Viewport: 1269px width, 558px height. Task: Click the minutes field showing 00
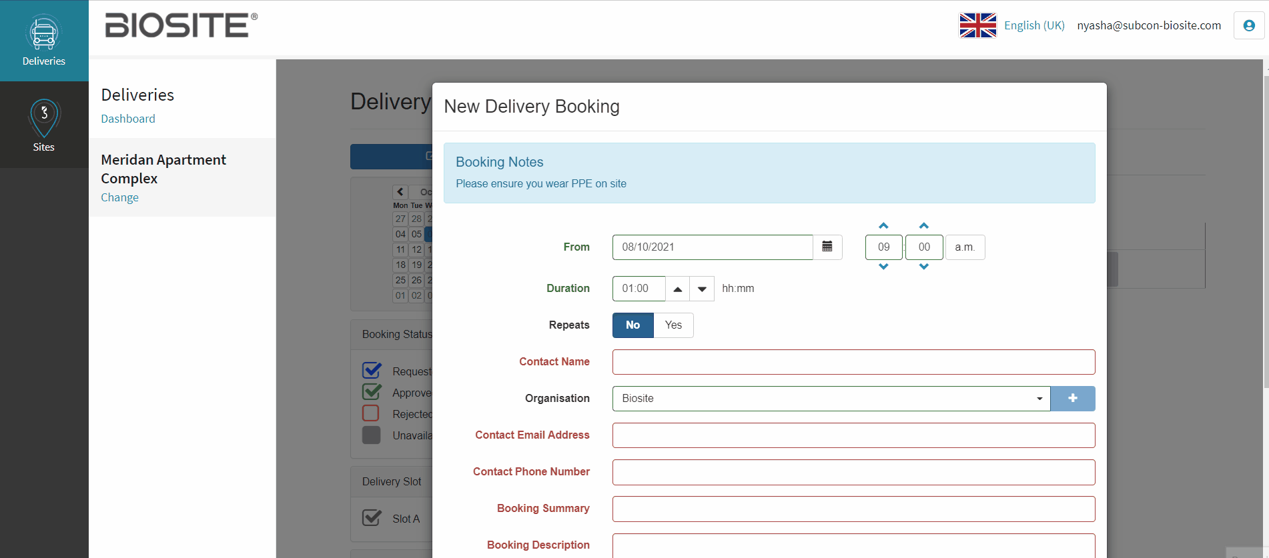(924, 247)
